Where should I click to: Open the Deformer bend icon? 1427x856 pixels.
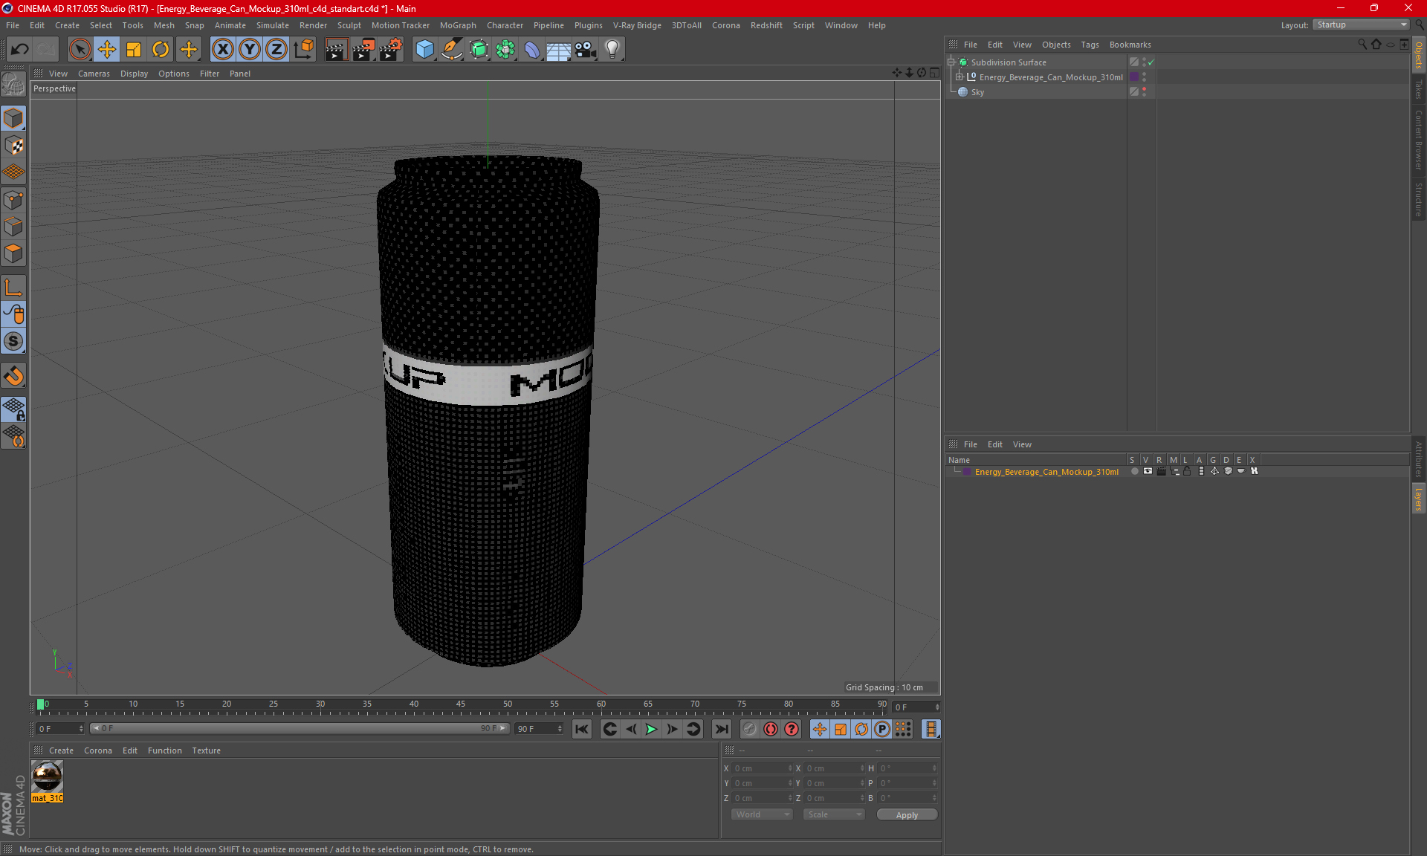point(532,50)
